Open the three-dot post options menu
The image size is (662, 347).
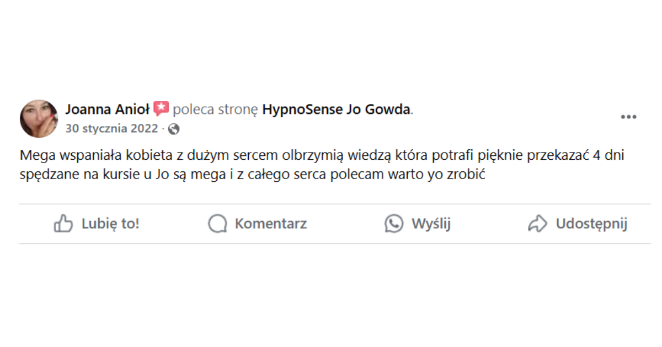(x=628, y=117)
